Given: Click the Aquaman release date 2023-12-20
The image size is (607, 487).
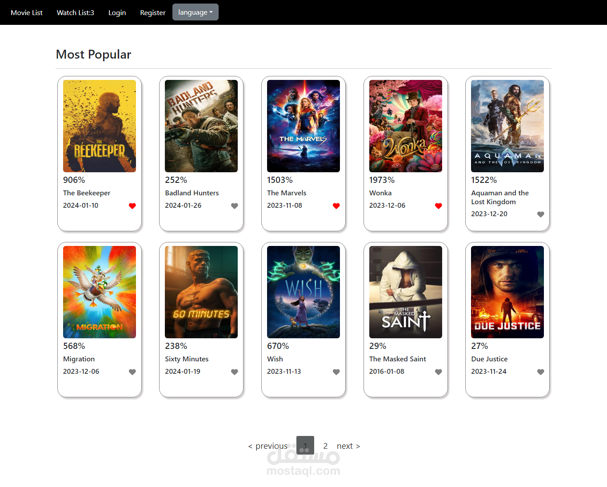Looking at the screenshot, I should click(489, 214).
